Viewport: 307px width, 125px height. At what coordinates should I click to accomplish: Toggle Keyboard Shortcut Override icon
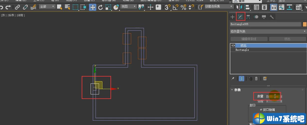[158, 7]
